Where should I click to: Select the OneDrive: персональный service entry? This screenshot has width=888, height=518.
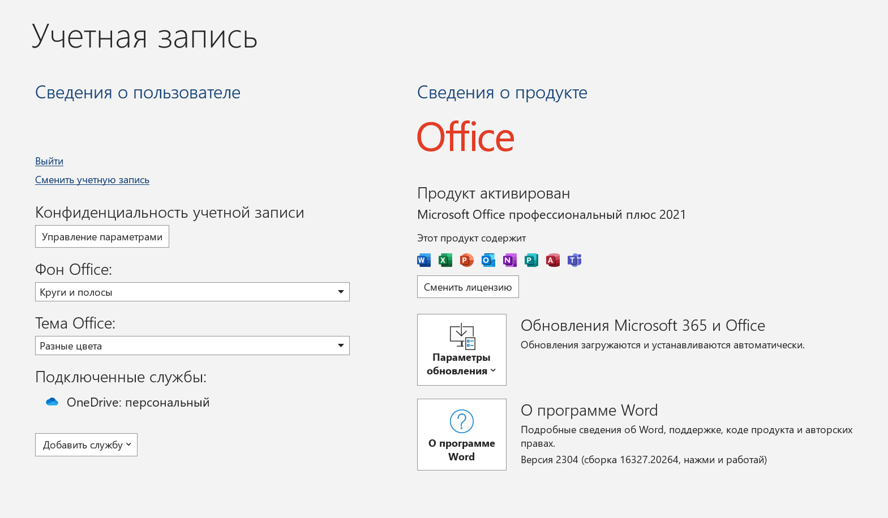138,402
